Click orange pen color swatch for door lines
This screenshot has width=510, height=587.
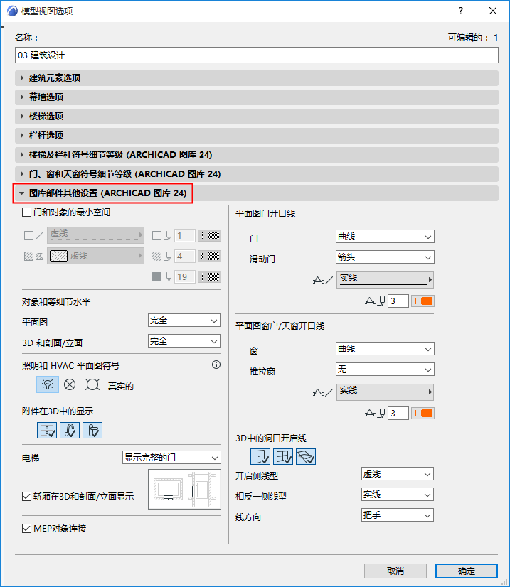[x=423, y=301]
